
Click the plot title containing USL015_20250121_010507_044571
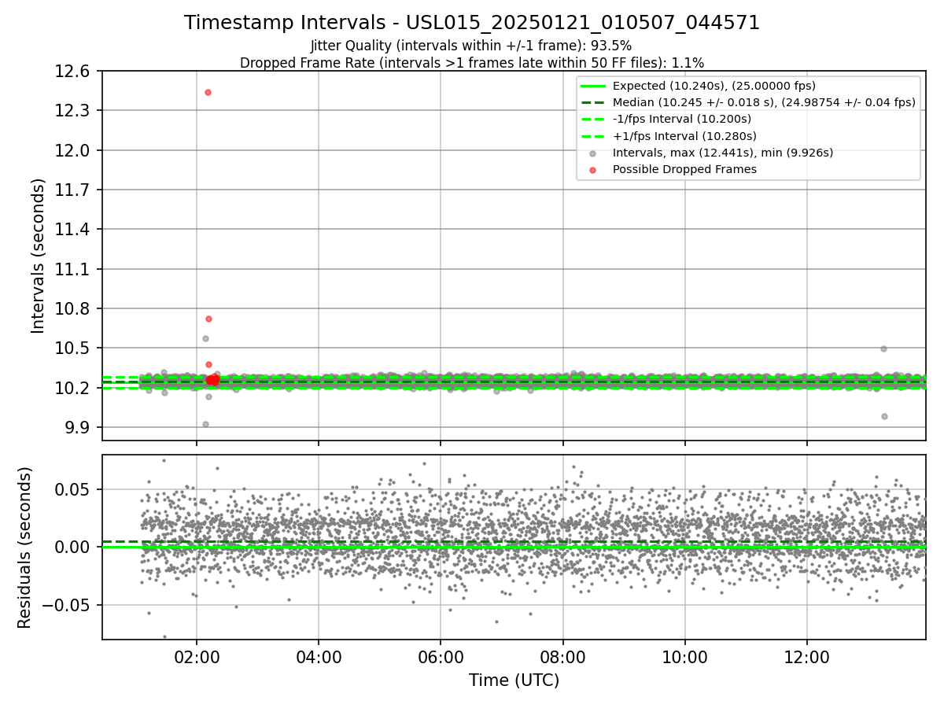(x=472, y=23)
